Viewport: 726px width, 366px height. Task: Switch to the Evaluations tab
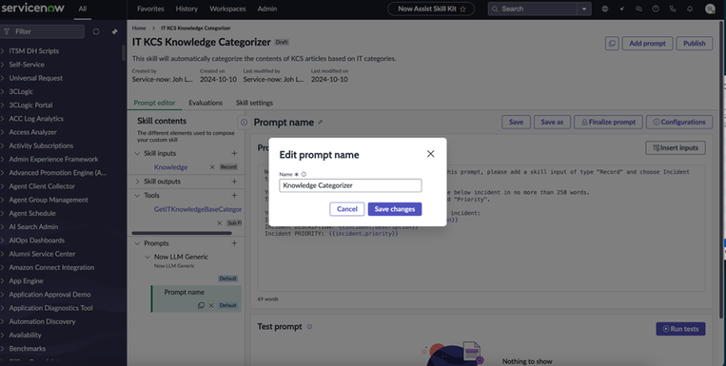(x=206, y=103)
